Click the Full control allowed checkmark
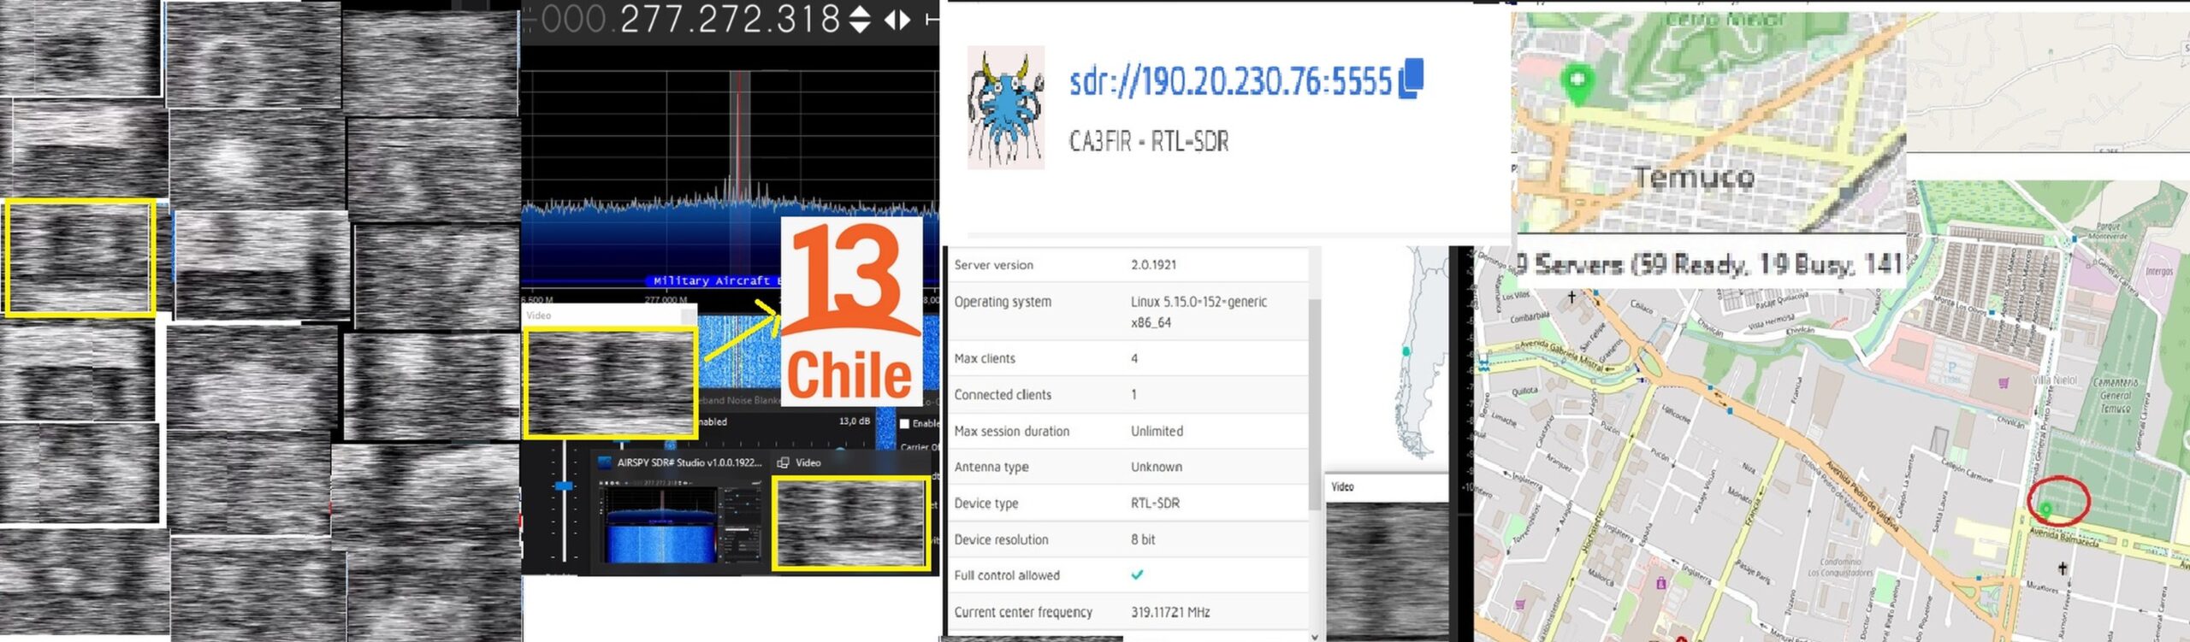This screenshot has width=2190, height=642. [x=1137, y=575]
